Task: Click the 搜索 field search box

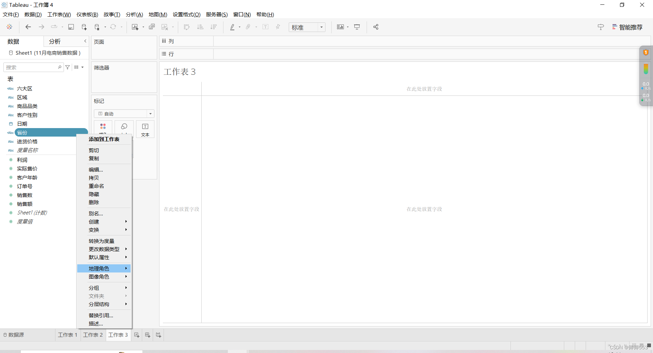Action: tap(33, 67)
